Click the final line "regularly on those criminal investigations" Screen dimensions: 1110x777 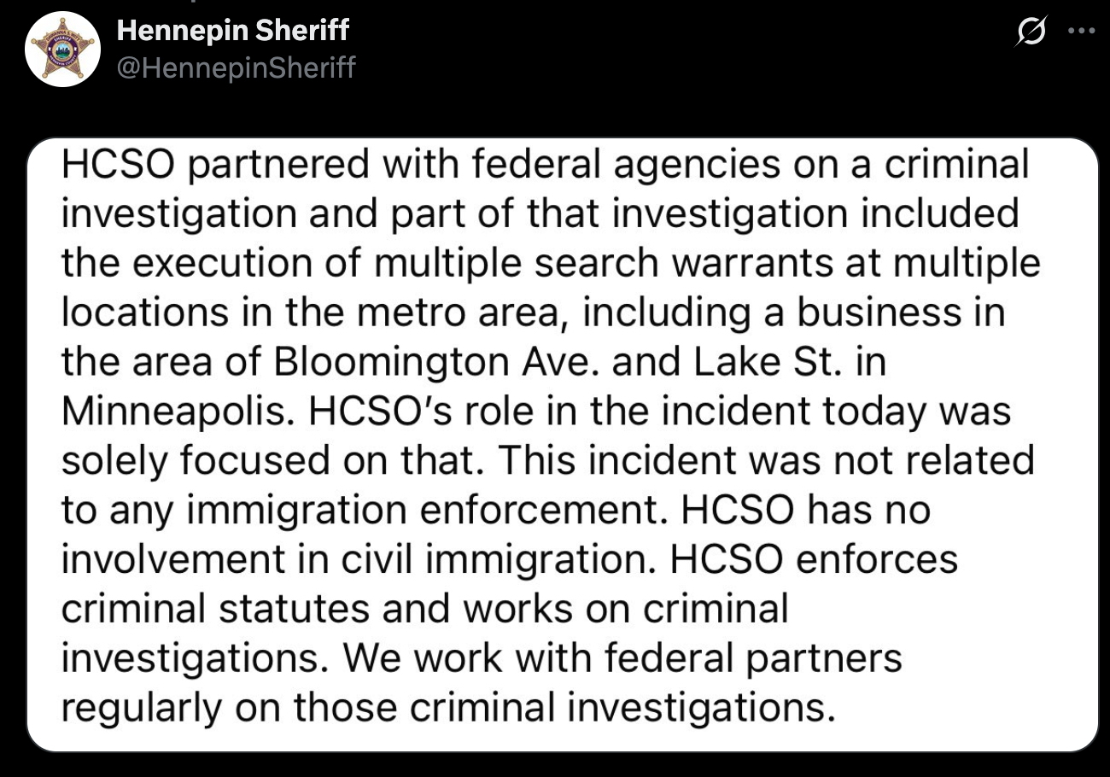pos(447,708)
